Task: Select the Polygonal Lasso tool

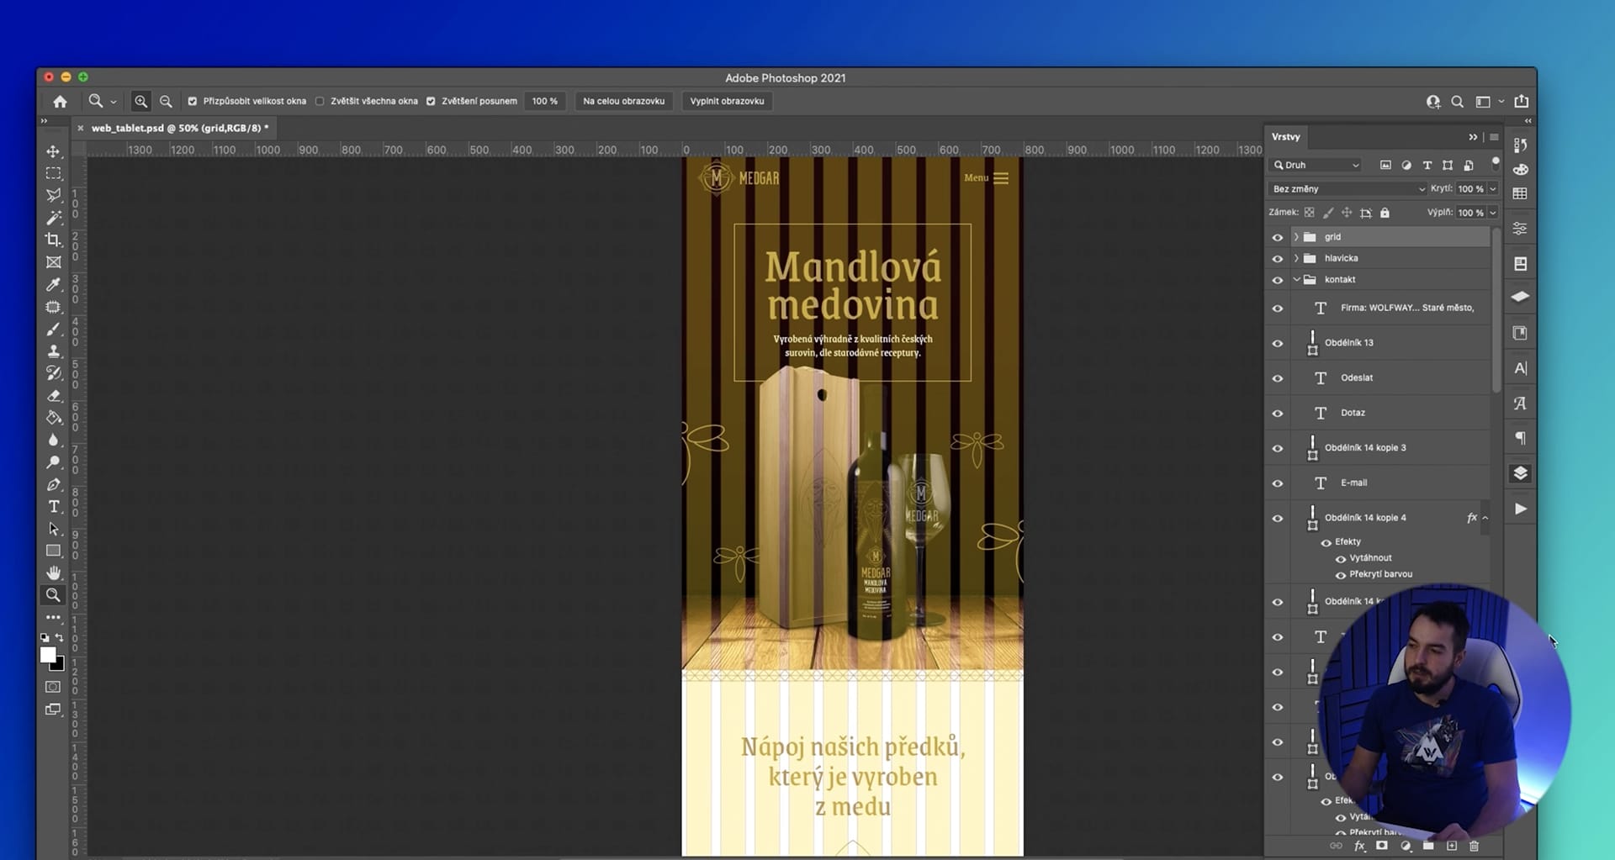Action: point(53,195)
